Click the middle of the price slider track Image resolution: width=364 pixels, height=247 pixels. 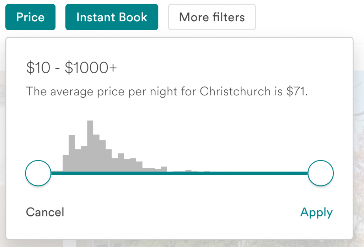point(180,173)
